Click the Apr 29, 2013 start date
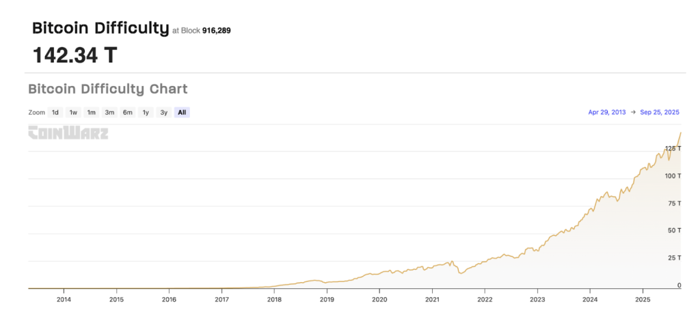 [606, 112]
